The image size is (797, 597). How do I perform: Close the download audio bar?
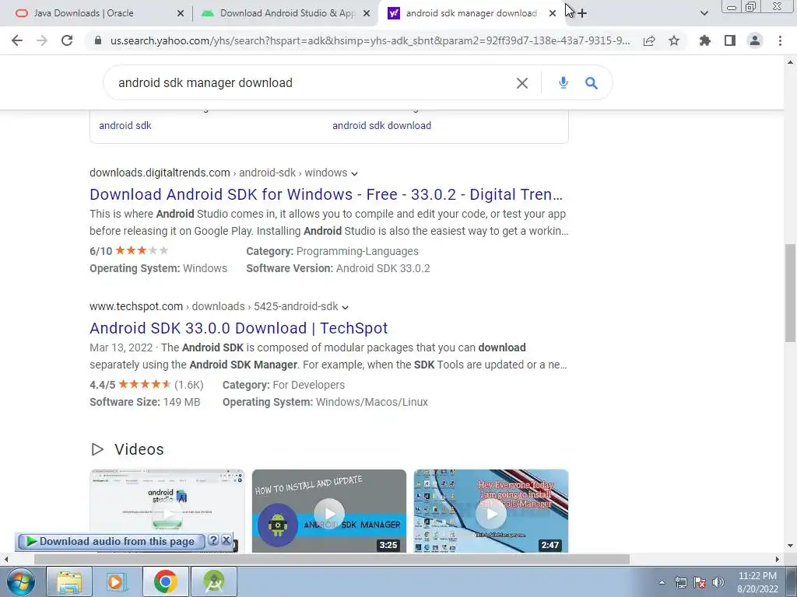(226, 540)
